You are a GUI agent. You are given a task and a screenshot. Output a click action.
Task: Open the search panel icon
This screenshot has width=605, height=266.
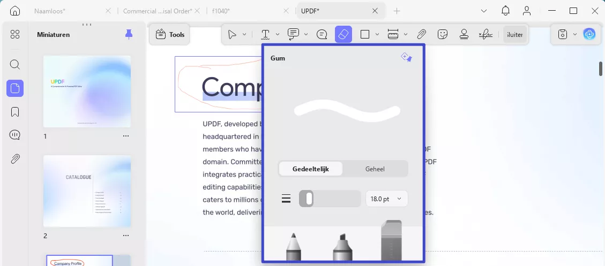tap(14, 64)
